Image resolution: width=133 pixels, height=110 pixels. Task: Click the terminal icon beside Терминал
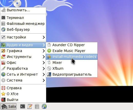[x=3, y=18]
